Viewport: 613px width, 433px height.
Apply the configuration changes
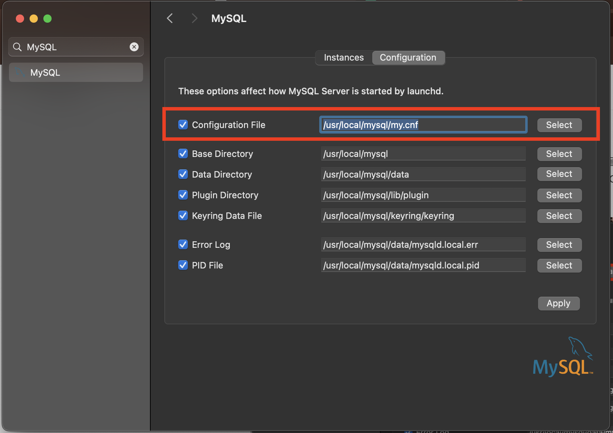pyautogui.click(x=559, y=303)
